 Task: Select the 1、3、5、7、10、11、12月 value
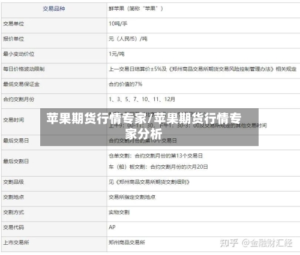click(142, 99)
